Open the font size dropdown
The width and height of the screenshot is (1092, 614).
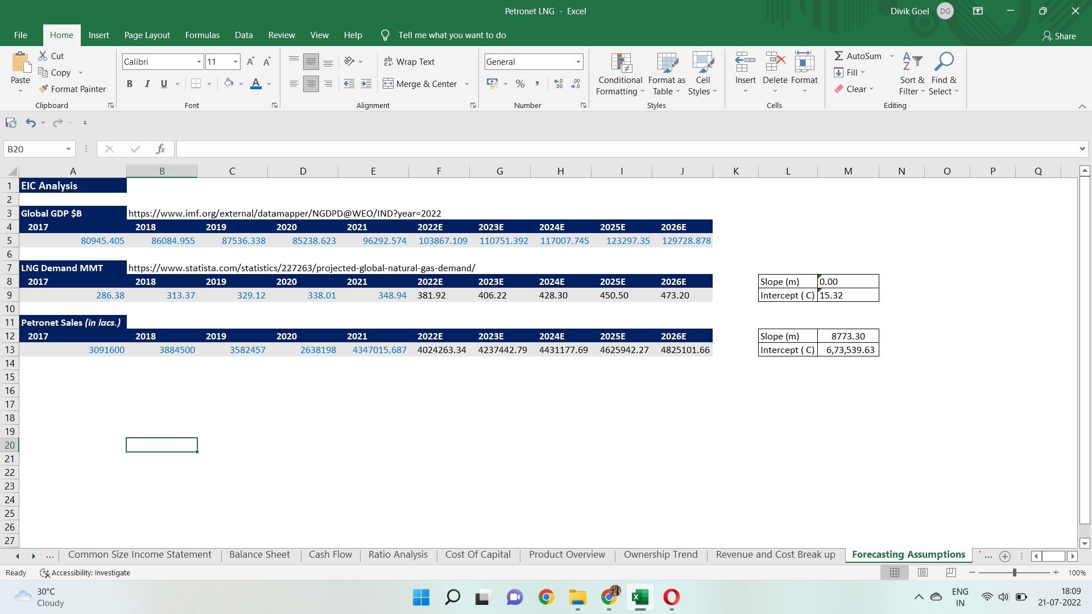click(235, 61)
